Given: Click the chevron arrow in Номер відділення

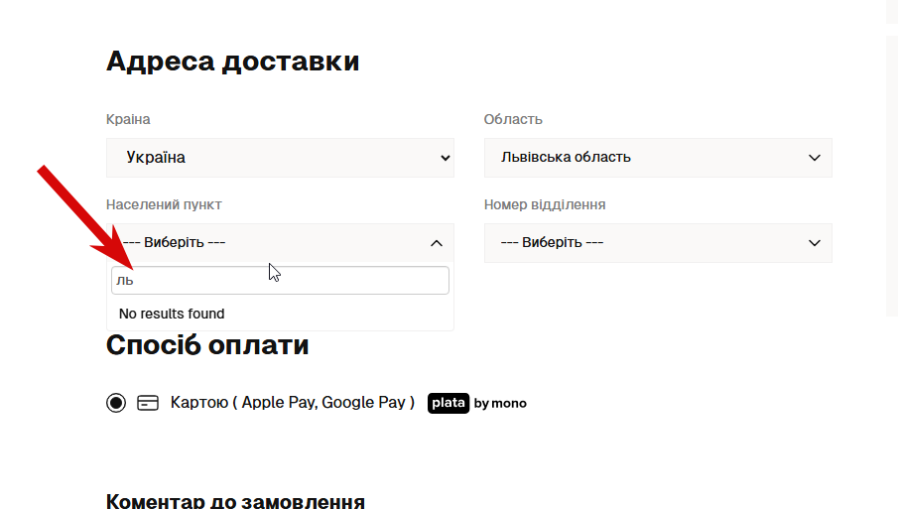Looking at the screenshot, I should (815, 243).
